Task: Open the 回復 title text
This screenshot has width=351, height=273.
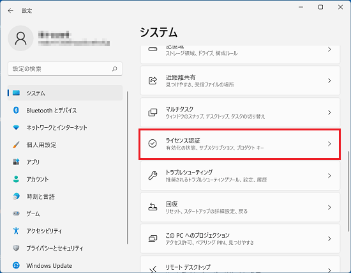Action: 172,204
